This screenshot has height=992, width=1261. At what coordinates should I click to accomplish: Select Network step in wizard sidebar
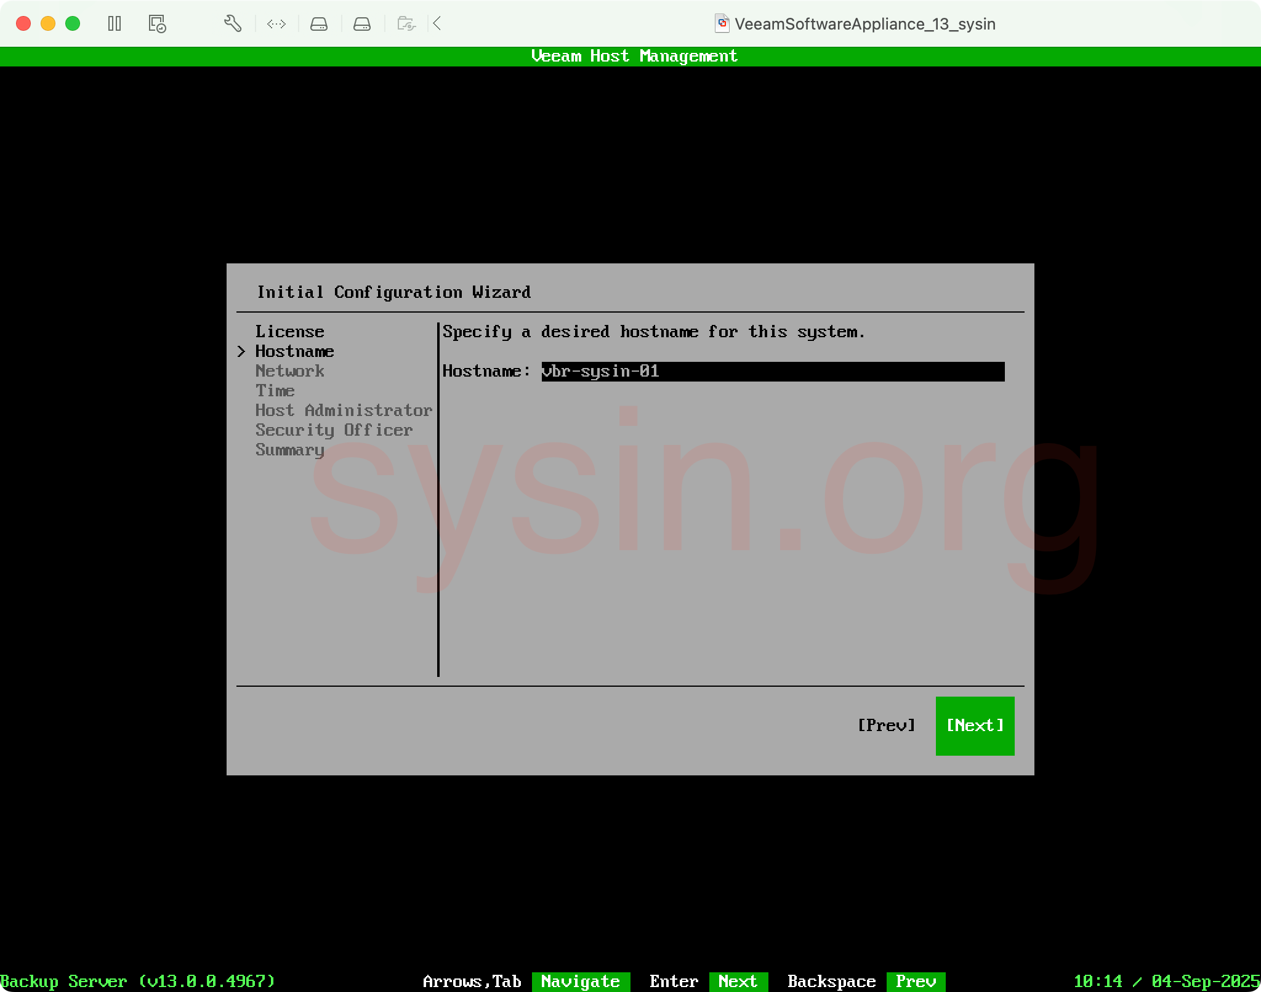click(x=289, y=371)
